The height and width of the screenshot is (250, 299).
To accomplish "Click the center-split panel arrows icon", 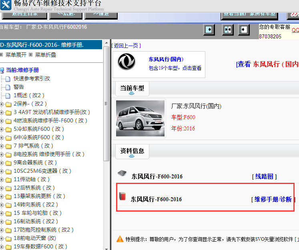I will pyautogui.click(x=228, y=30).
